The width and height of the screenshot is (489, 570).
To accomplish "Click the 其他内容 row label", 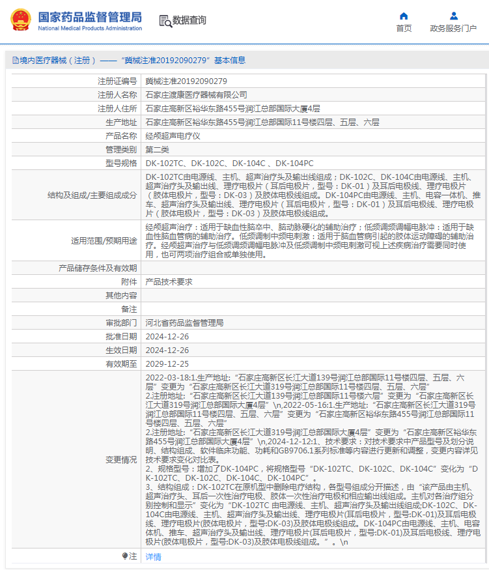I will [x=121, y=296].
